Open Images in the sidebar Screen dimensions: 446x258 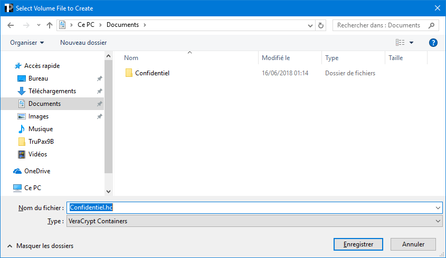pyautogui.click(x=39, y=116)
